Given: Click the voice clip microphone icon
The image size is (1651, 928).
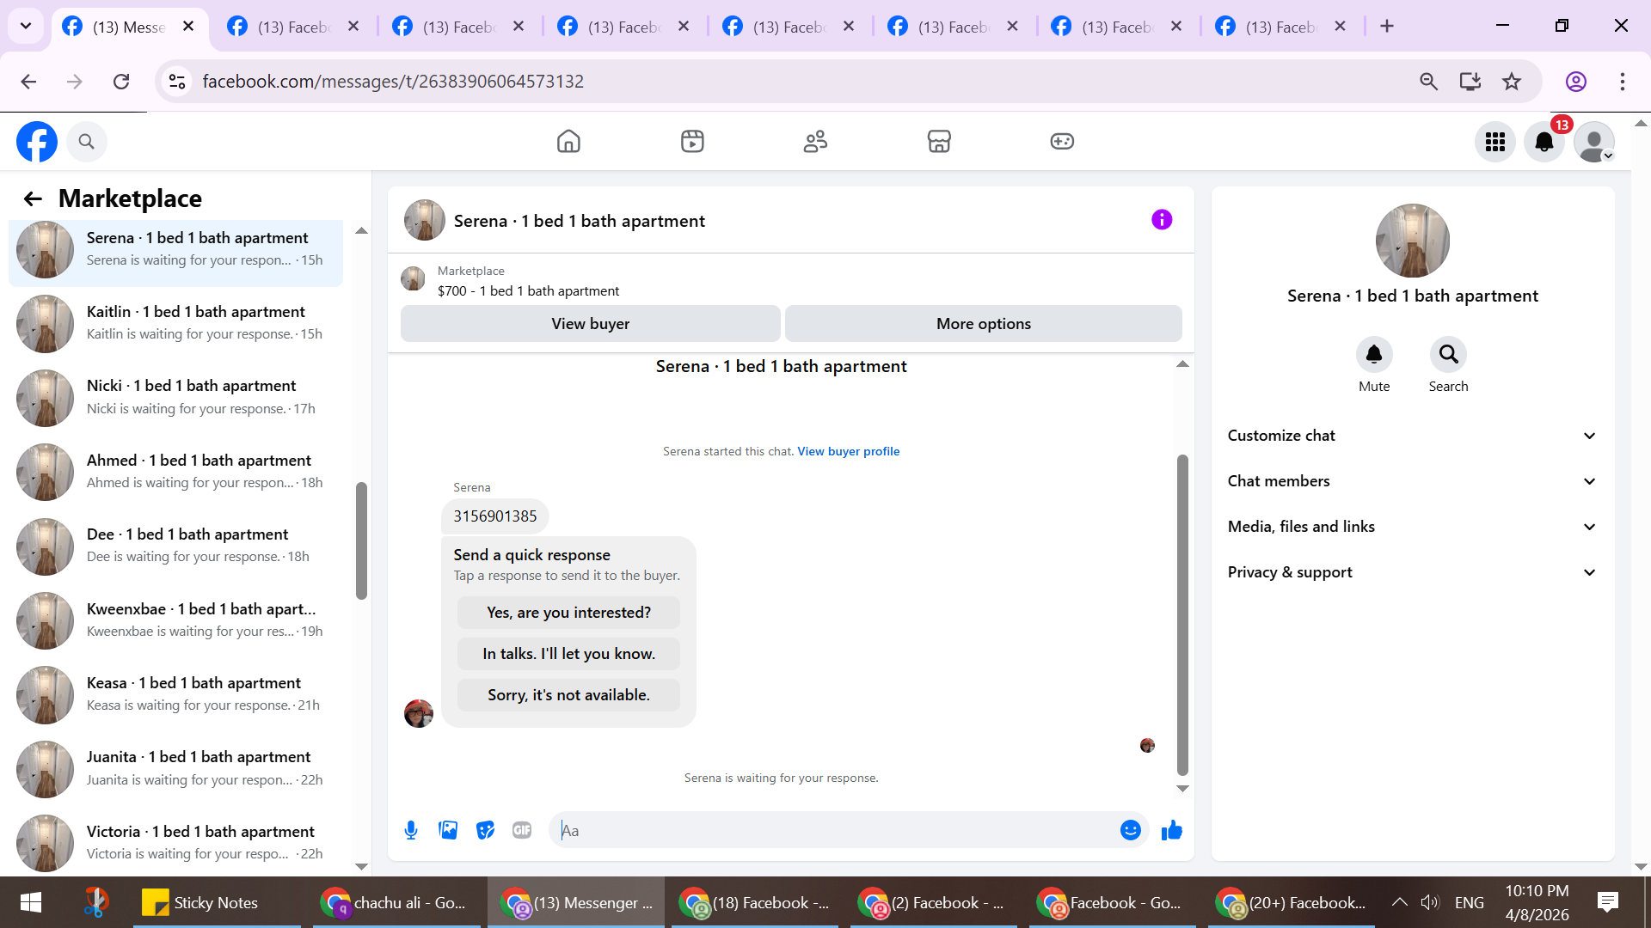Looking at the screenshot, I should [411, 830].
